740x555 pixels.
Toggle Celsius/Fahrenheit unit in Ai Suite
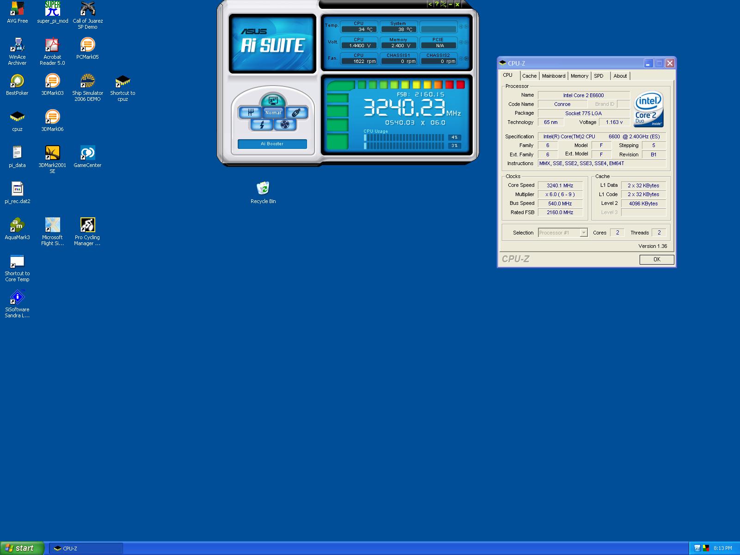pos(443,4)
